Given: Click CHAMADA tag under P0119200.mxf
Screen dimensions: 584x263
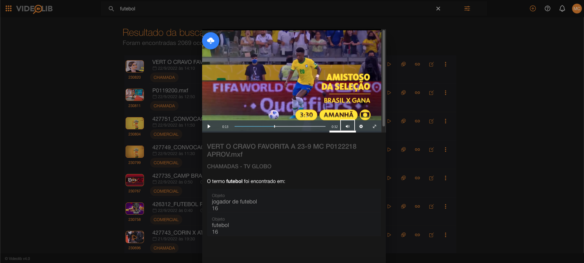Looking at the screenshot, I should coord(164,106).
